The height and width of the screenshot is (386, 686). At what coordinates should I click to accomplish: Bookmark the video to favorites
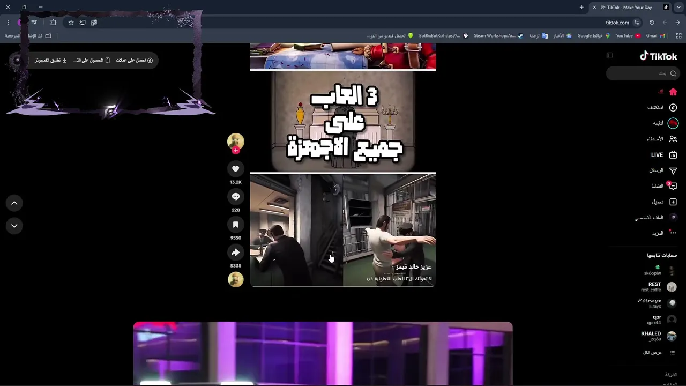(235, 225)
